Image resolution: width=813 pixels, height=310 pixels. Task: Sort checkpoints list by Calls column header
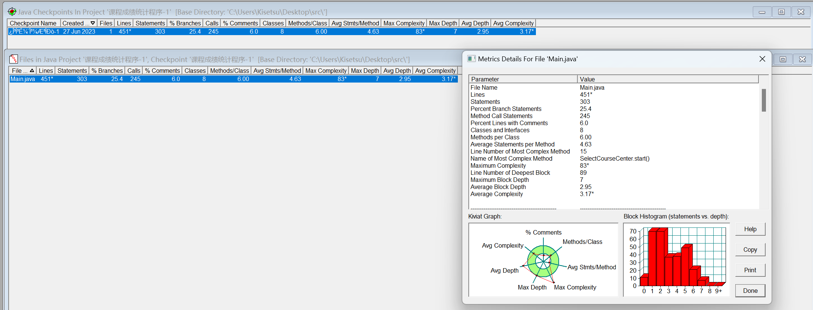[212, 23]
